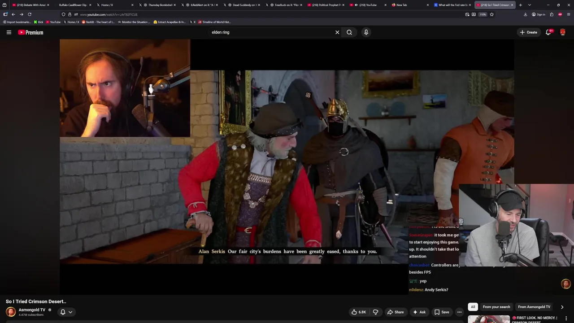
Task: Open the YouTube bookmark in bookmarks bar
Action: (x=53, y=22)
